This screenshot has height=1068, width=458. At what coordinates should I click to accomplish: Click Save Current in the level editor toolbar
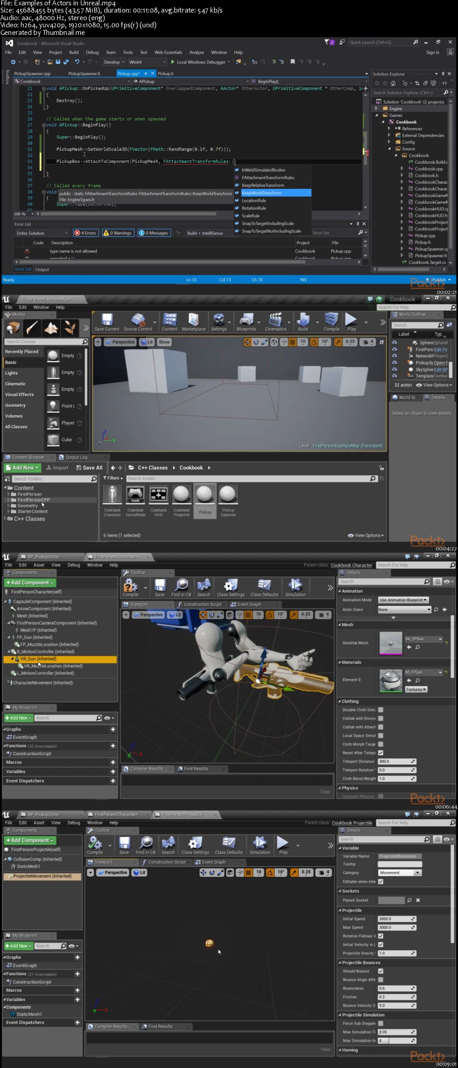(107, 322)
